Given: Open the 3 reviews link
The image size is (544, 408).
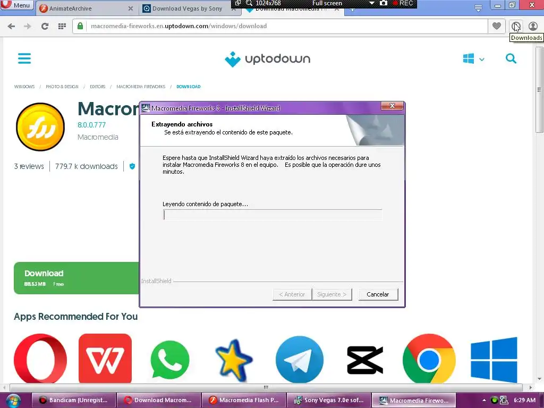Looking at the screenshot, I should 29,166.
